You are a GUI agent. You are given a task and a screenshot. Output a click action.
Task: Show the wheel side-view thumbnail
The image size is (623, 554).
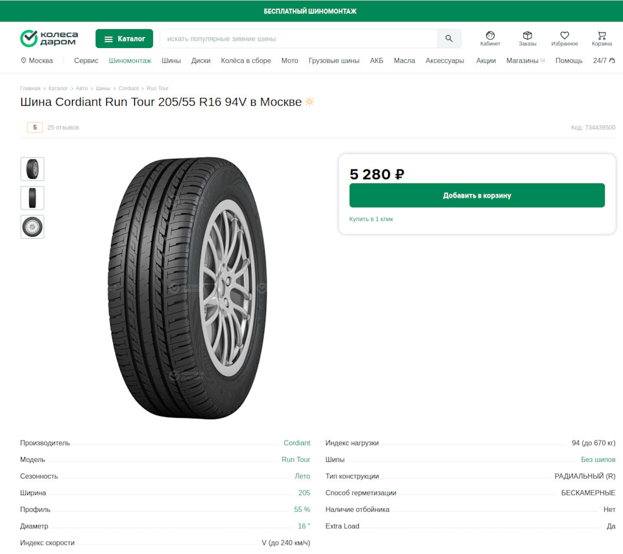click(x=32, y=227)
